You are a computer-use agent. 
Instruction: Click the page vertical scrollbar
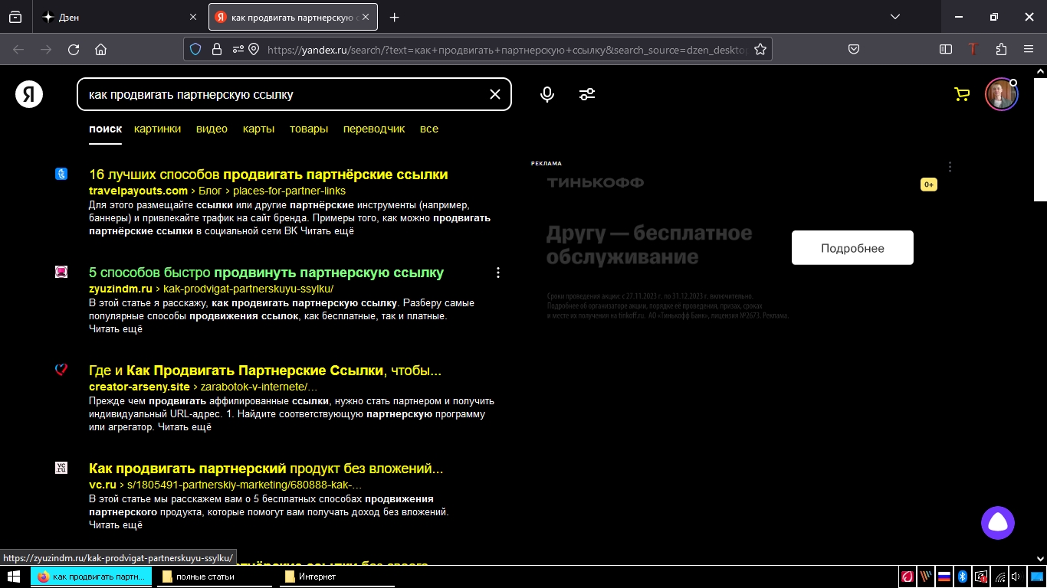tap(1040, 138)
